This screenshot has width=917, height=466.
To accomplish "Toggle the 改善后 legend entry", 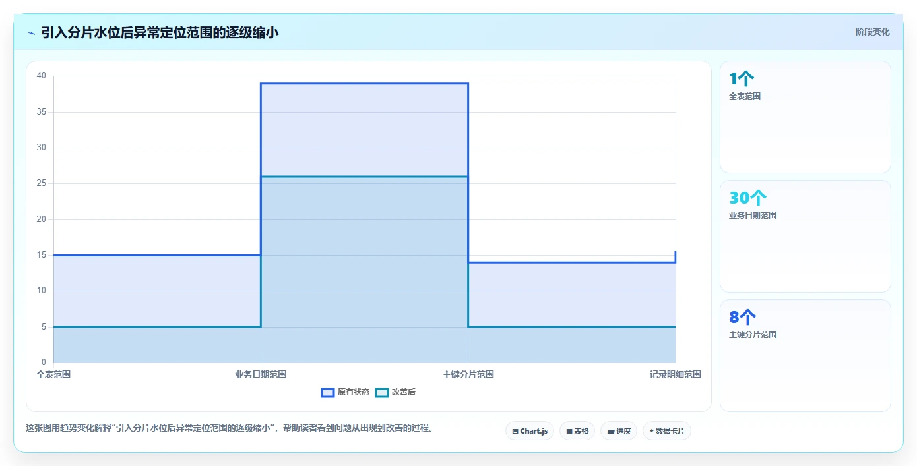I will click(395, 392).
